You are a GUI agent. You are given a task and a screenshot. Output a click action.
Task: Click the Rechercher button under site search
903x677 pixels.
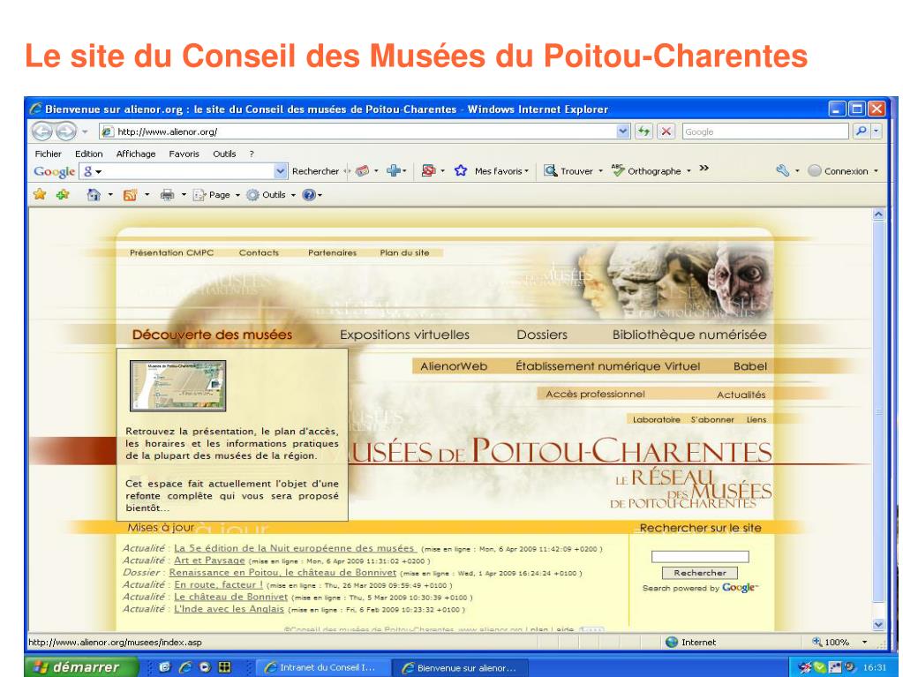point(700,573)
